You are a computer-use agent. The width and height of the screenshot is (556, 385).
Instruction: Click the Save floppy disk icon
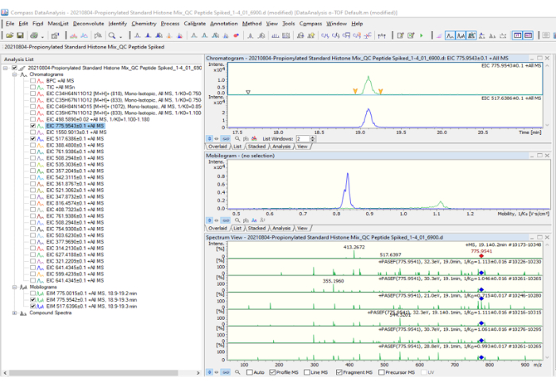pyautogui.click(x=20, y=36)
